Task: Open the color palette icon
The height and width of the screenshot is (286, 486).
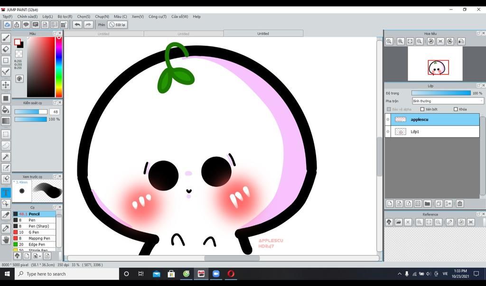Action: (x=19, y=79)
